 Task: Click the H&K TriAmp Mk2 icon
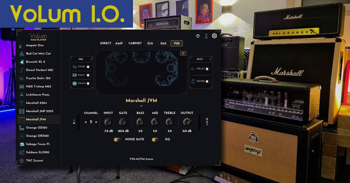pyautogui.click(x=22, y=87)
